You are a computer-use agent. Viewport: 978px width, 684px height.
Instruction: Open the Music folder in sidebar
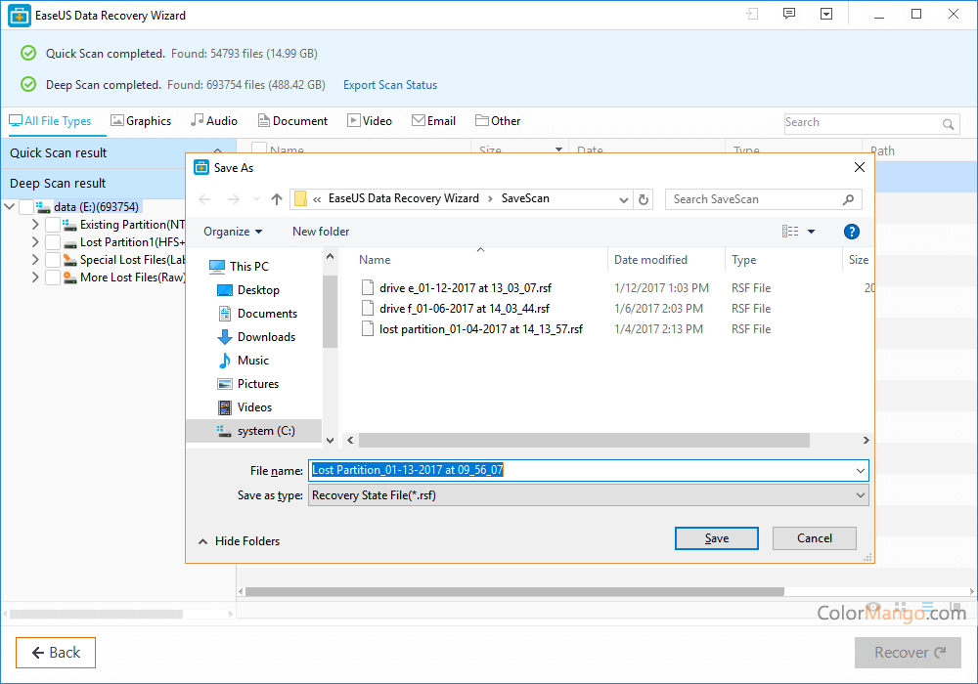click(252, 361)
